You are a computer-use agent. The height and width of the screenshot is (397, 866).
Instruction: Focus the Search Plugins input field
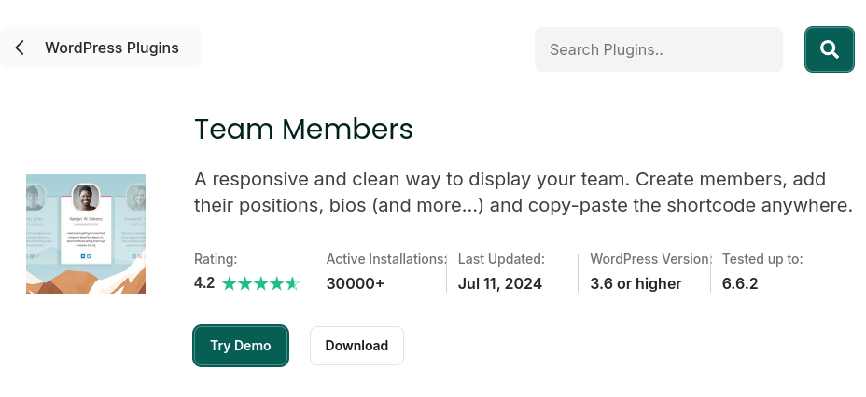pyautogui.click(x=658, y=49)
